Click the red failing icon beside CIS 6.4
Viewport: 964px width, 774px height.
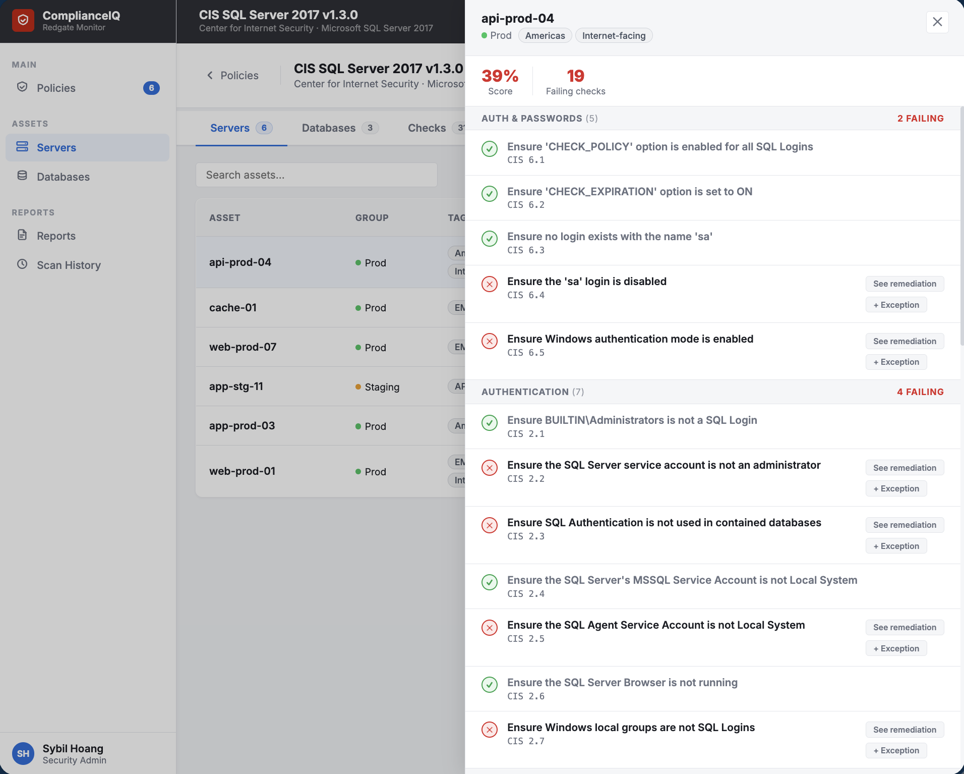click(x=490, y=284)
